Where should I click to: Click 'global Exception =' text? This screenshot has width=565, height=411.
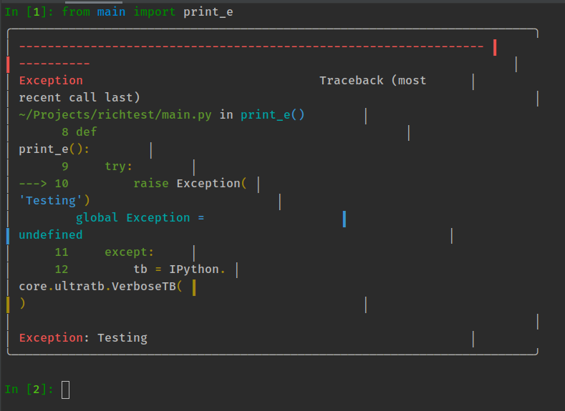tap(140, 218)
